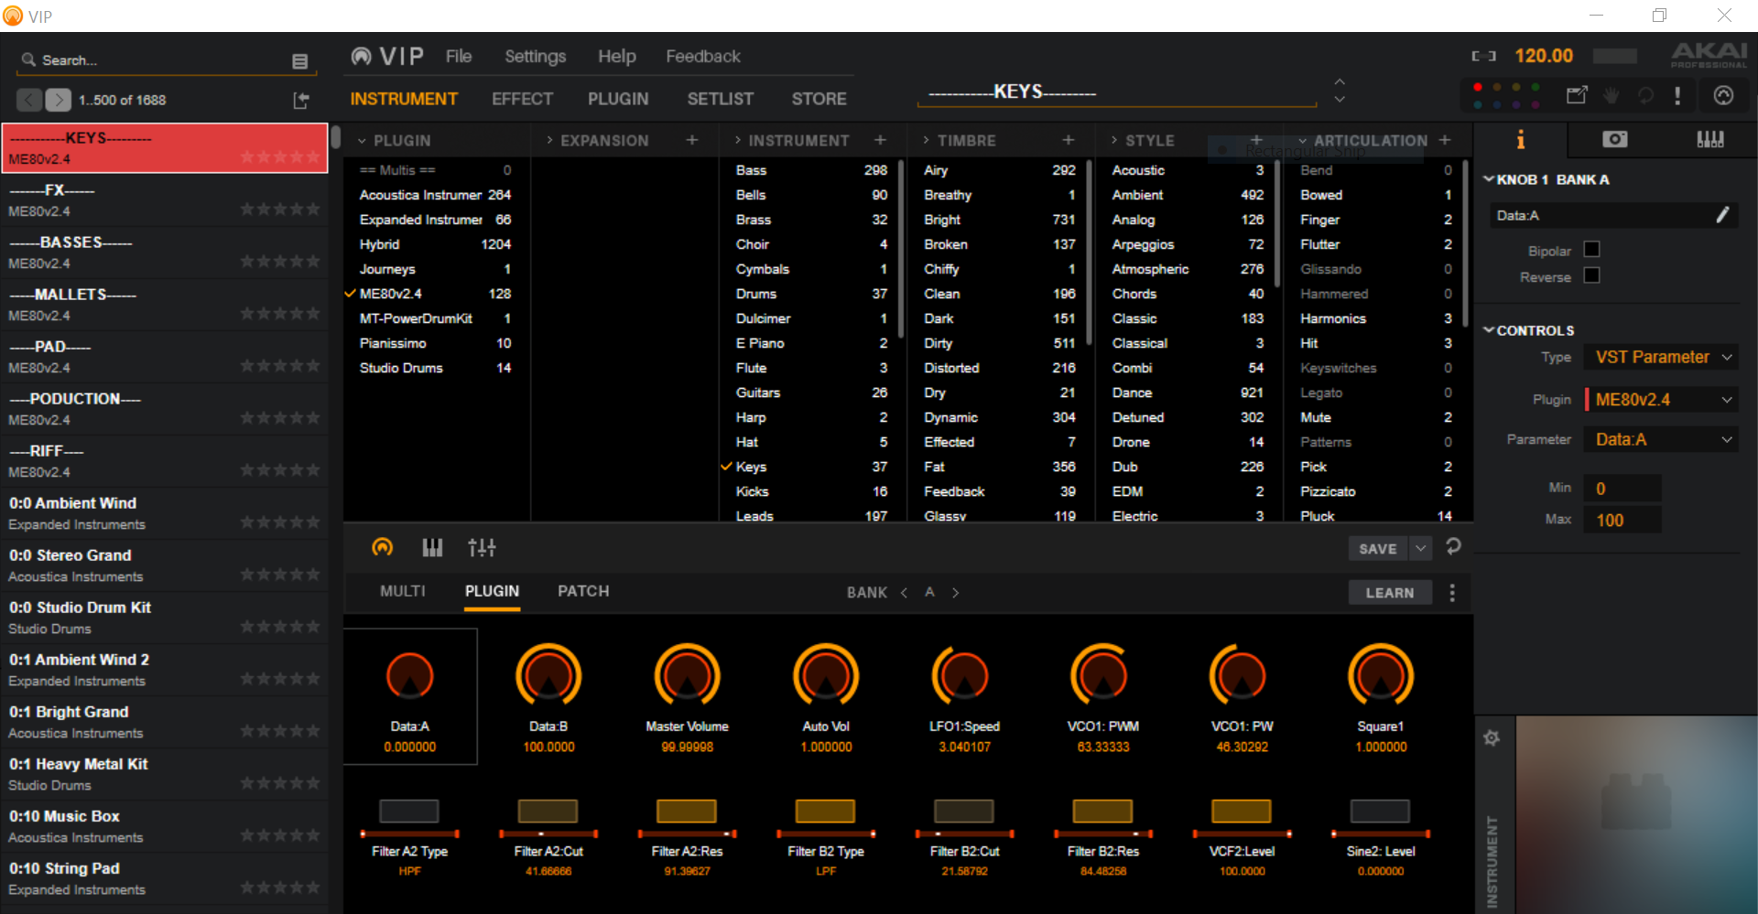Open the Feedback menu
The image size is (1758, 914).
(x=703, y=56)
